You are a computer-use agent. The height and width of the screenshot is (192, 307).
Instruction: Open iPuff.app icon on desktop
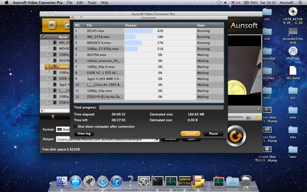coord(293,51)
